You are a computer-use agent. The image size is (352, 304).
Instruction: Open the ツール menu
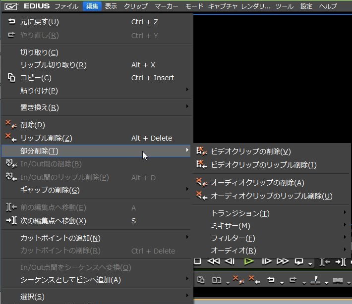[285, 6]
